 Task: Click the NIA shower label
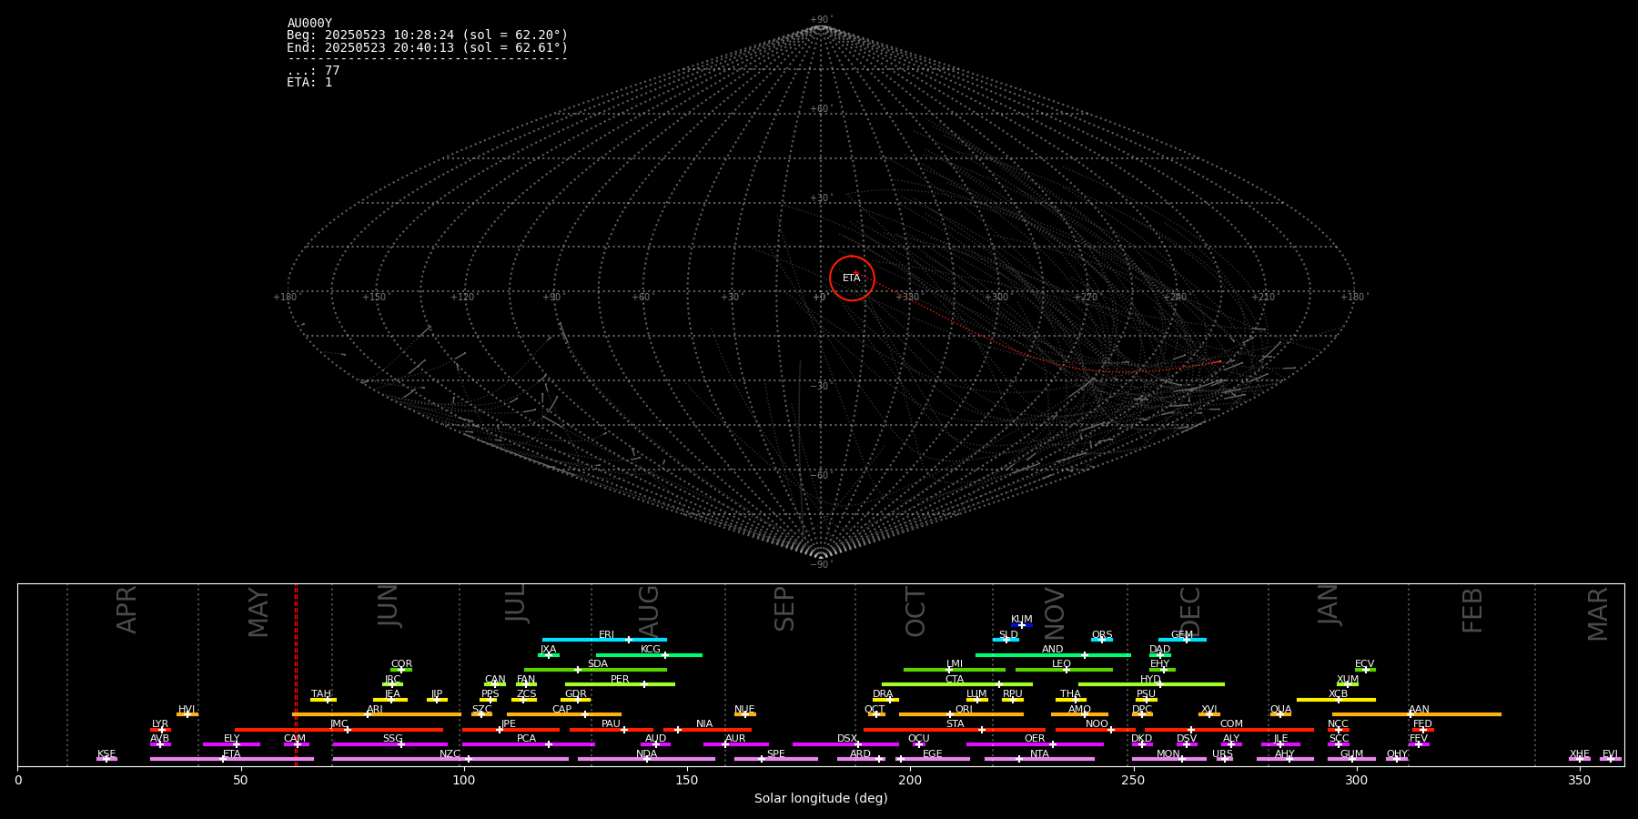(x=704, y=724)
